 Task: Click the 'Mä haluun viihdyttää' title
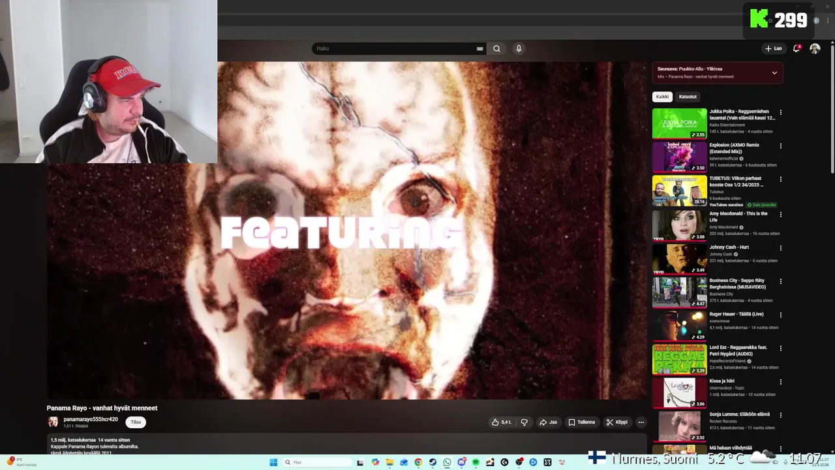[731, 448]
